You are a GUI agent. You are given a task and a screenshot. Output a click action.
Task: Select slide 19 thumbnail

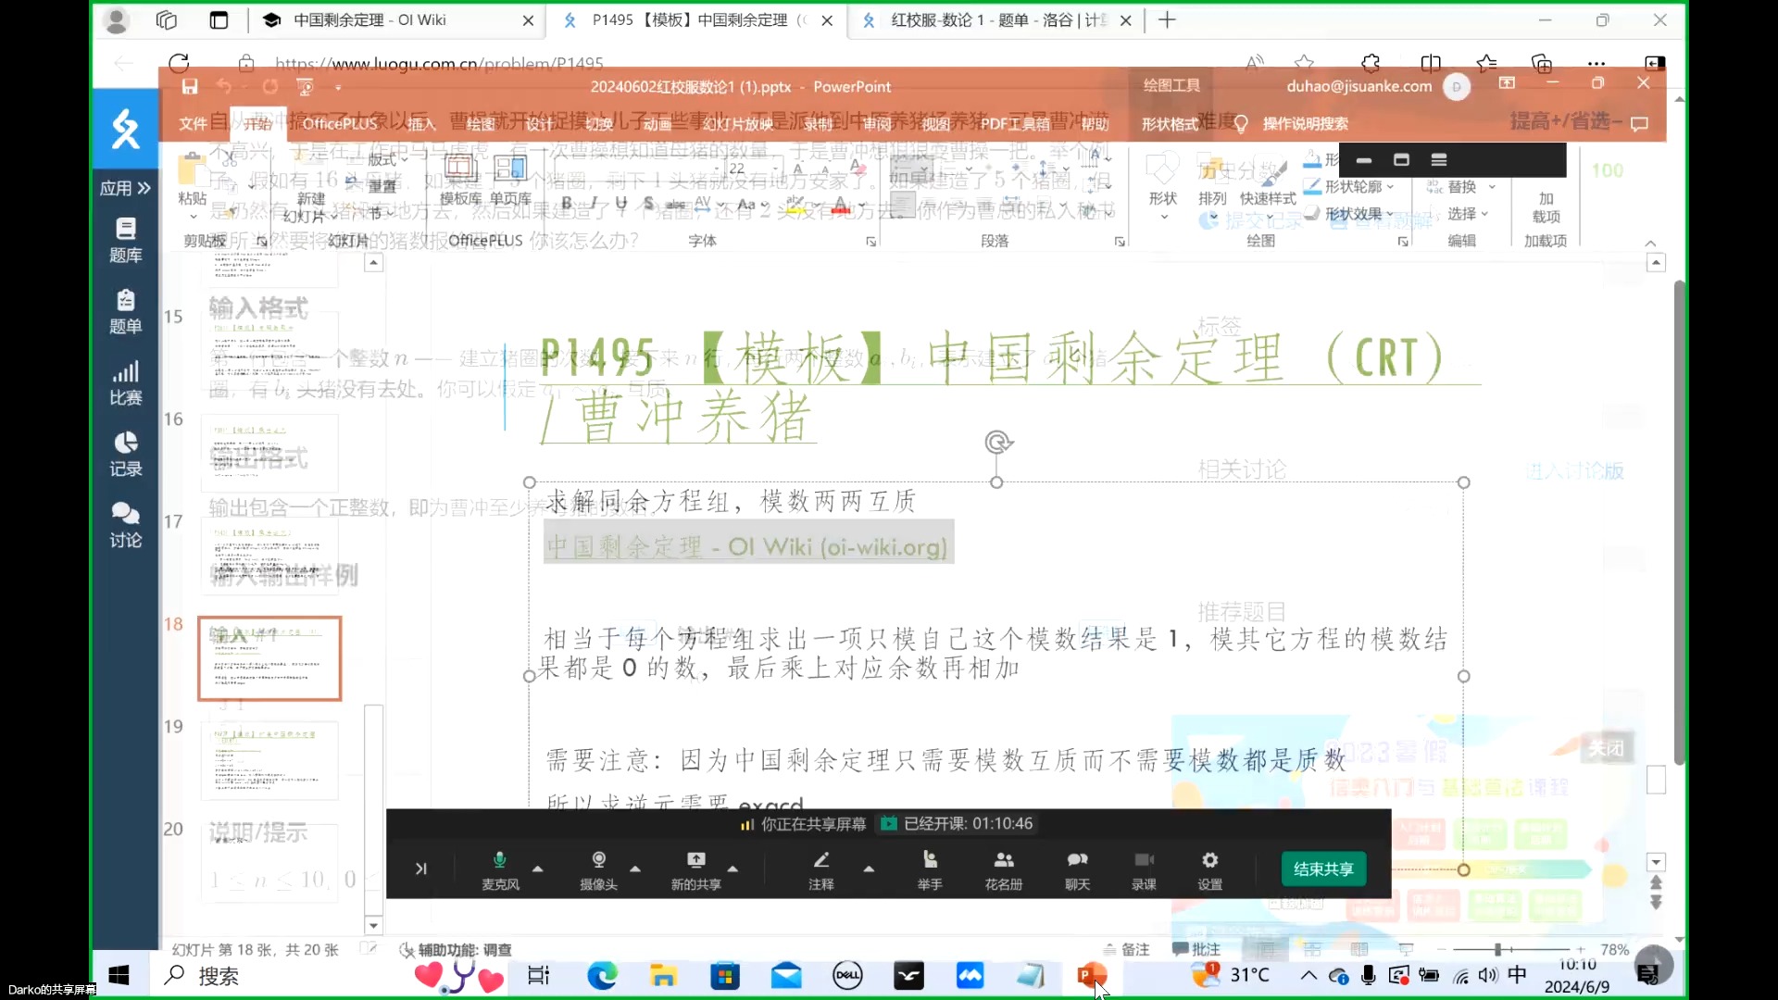click(269, 760)
